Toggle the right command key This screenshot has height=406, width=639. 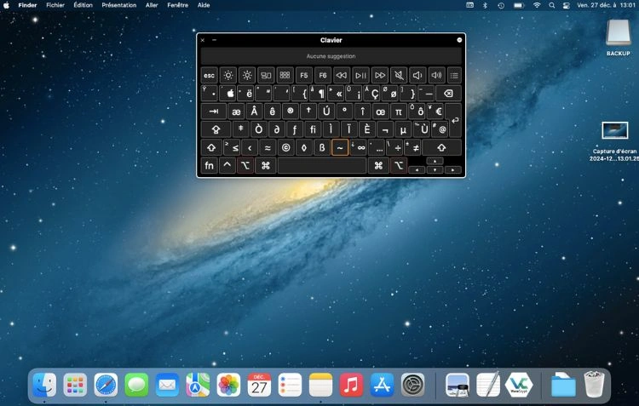point(378,165)
